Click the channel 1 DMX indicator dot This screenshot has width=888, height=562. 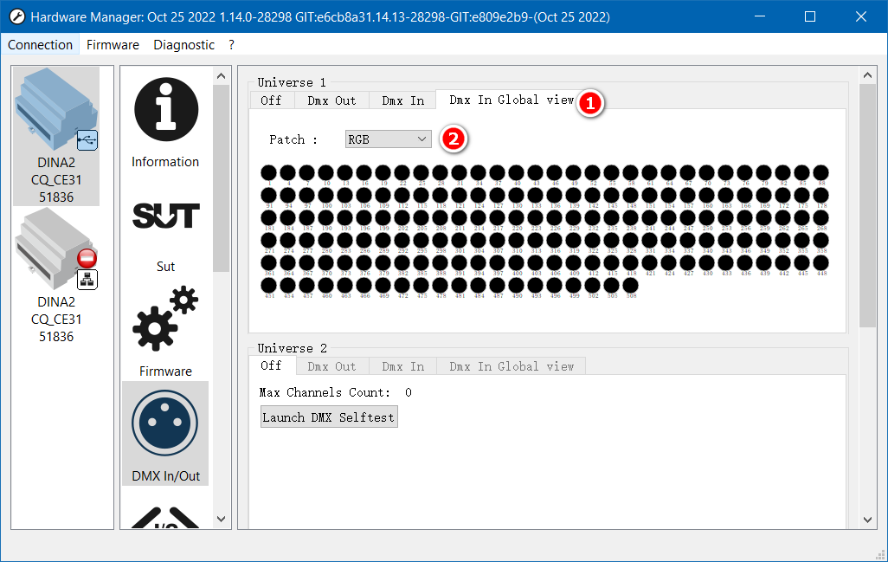pos(270,173)
